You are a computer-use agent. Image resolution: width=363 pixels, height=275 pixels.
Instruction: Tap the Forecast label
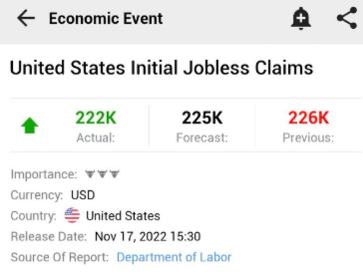(202, 138)
